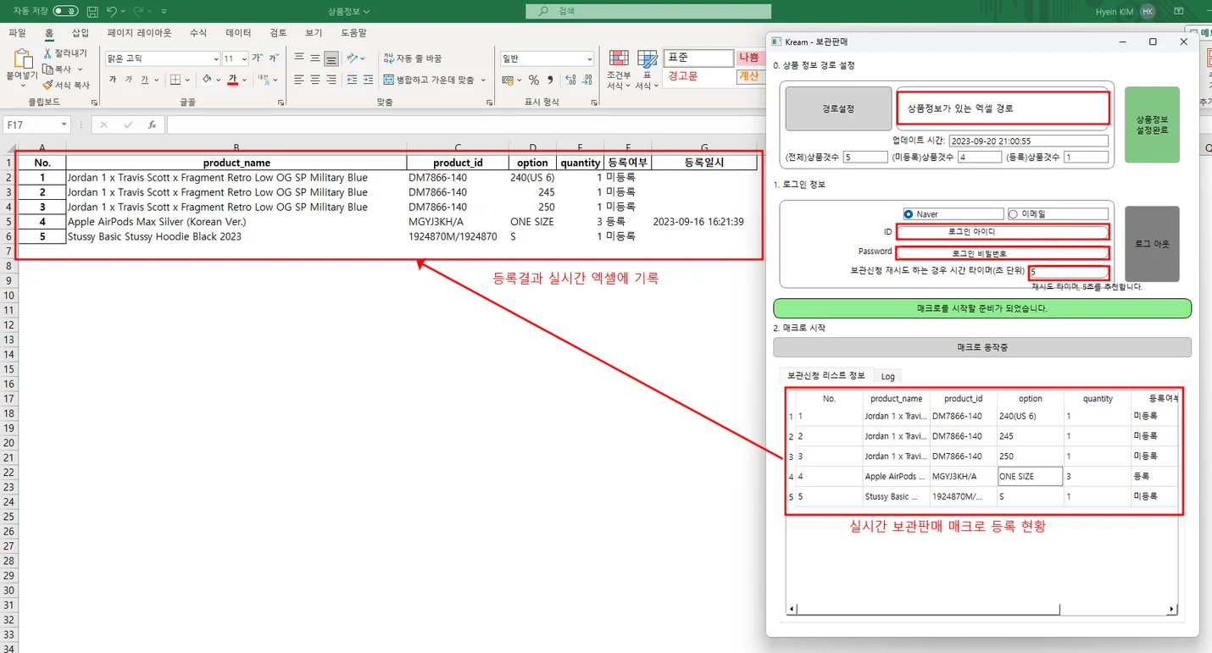
Task: Toggle the AutoSave (자동 저장) switch
Action: [65, 11]
